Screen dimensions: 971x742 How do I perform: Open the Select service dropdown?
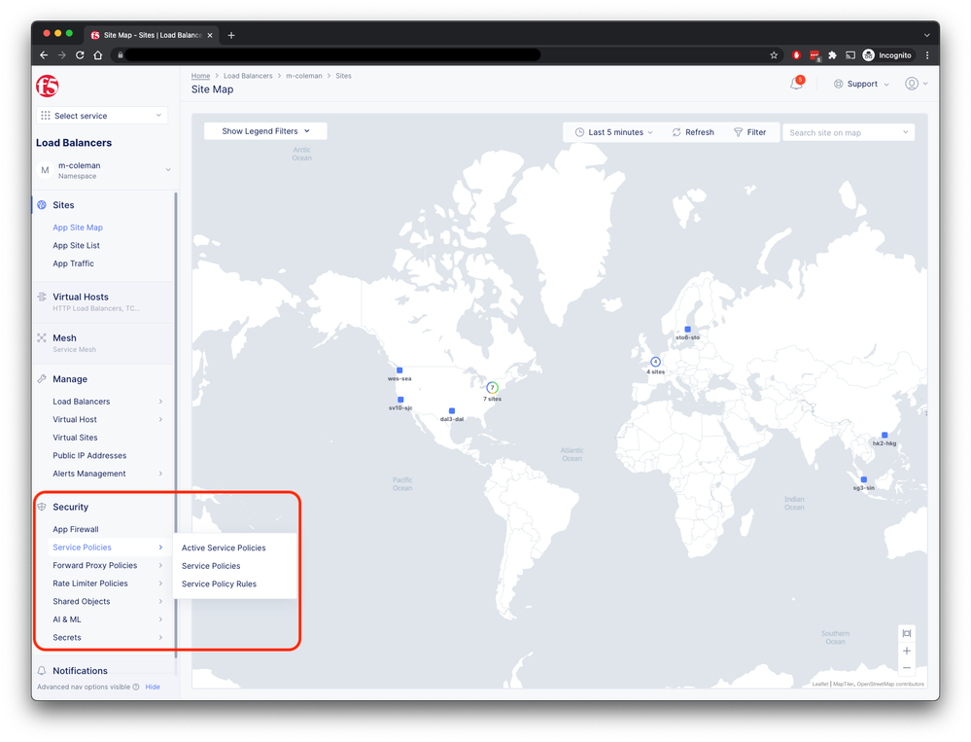pyautogui.click(x=102, y=116)
